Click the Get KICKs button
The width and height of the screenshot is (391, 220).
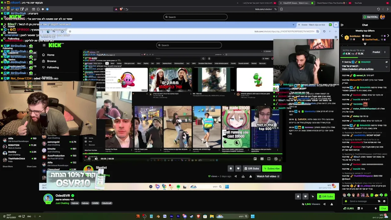click(371, 17)
